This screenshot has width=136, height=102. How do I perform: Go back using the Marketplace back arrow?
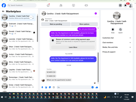pyautogui.click(x=3, y=11)
